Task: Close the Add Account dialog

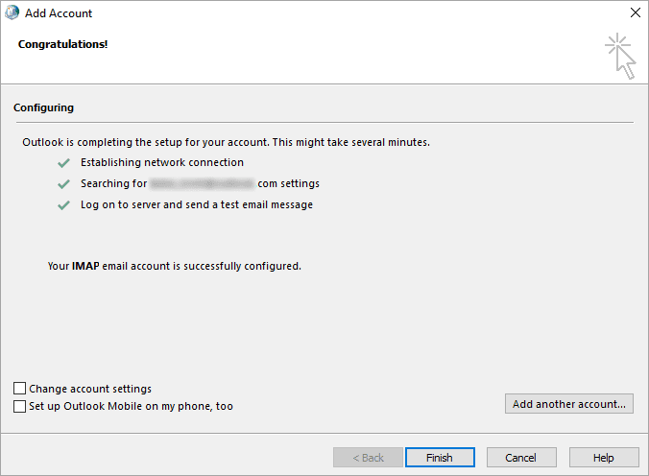Action: [636, 12]
